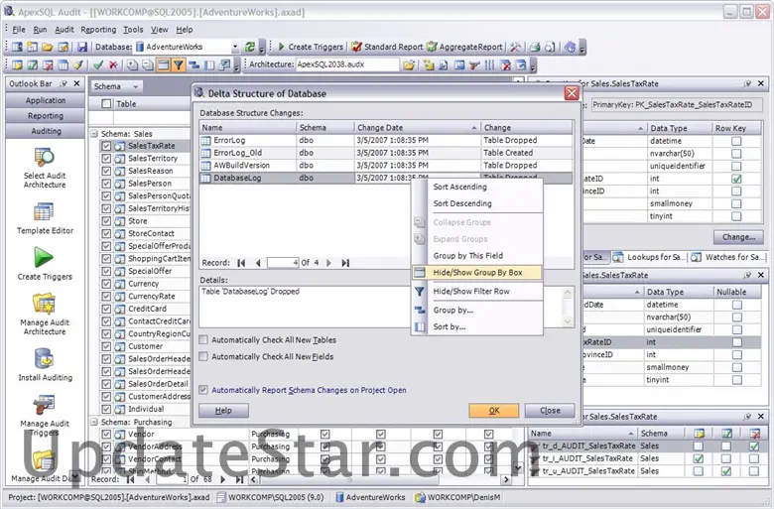
Task: Sort by the Change Date column header
Action: [417, 127]
